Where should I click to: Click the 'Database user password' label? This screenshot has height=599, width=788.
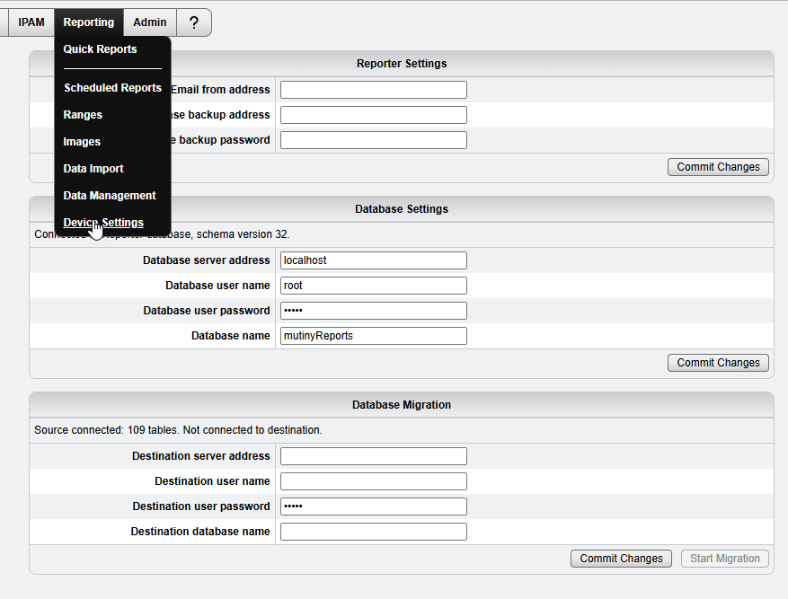point(207,311)
